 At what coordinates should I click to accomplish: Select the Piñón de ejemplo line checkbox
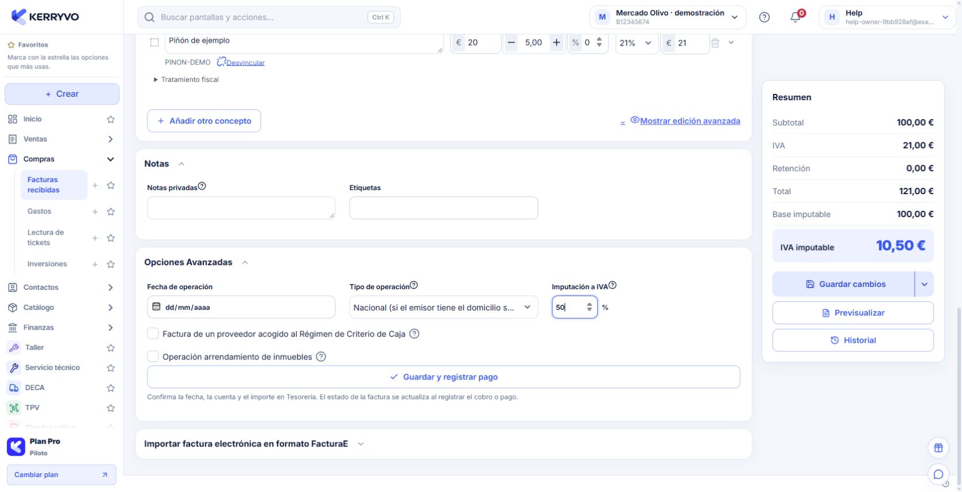154,42
